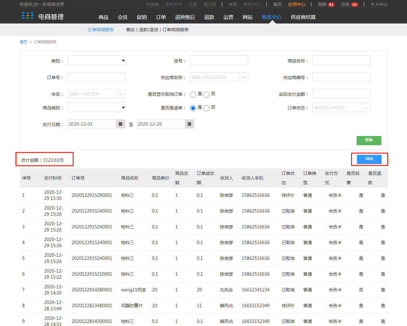Viewport: 407px width, 326px height.
Task: Click order number 2020122914280001
Action: click(92, 290)
